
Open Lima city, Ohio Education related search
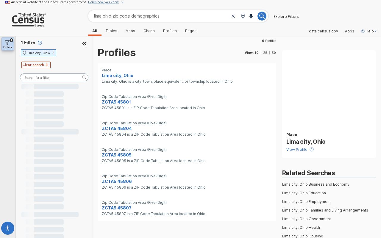coord(304,193)
